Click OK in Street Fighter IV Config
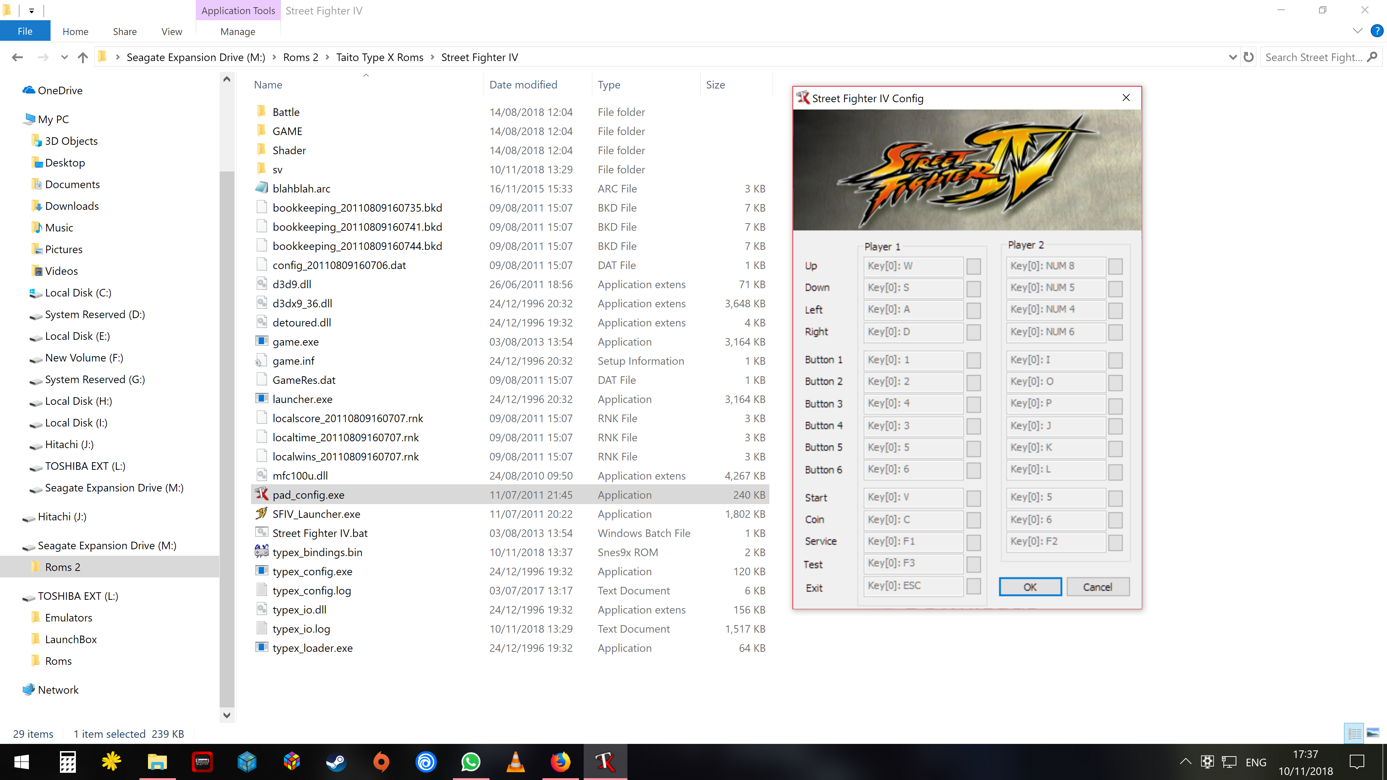1387x780 pixels. click(x=1030, y=587)
